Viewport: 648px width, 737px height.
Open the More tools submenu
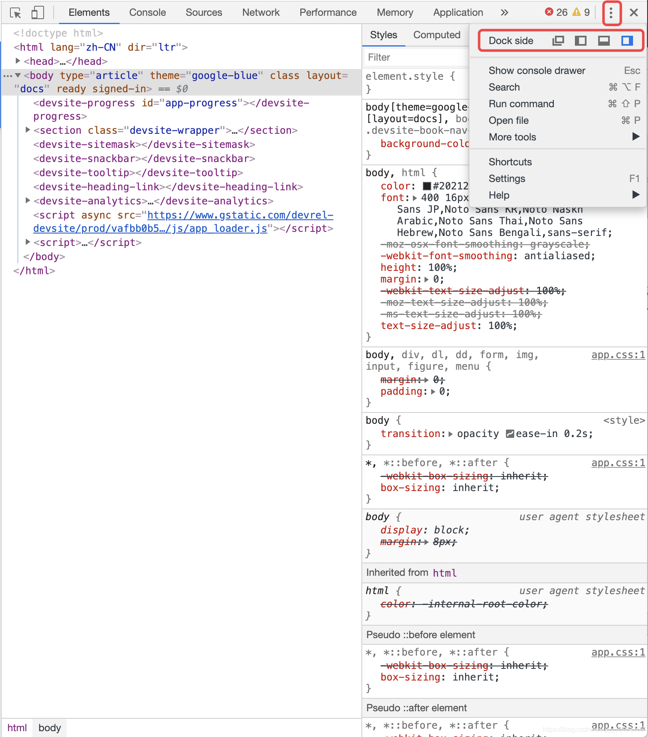(x=559, y=137)
